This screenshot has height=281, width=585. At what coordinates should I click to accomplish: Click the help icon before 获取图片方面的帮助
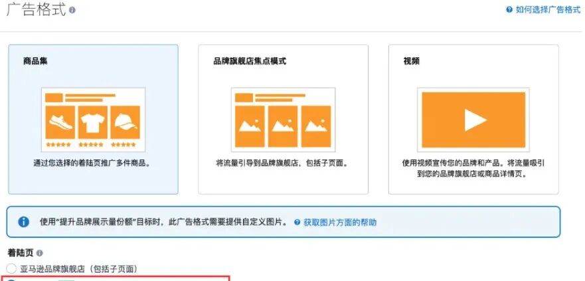(x=297, y=223)
